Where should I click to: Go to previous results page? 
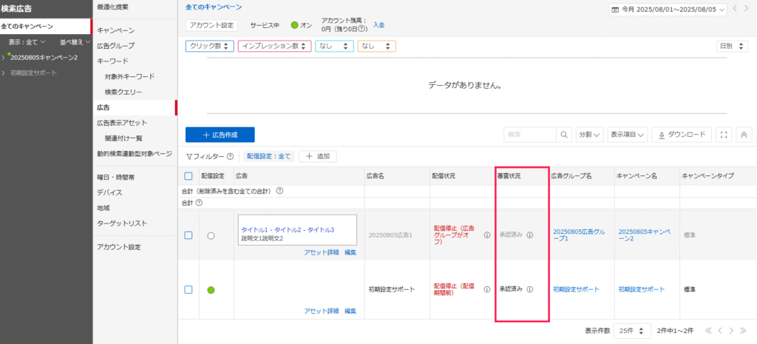coord(720,331)
